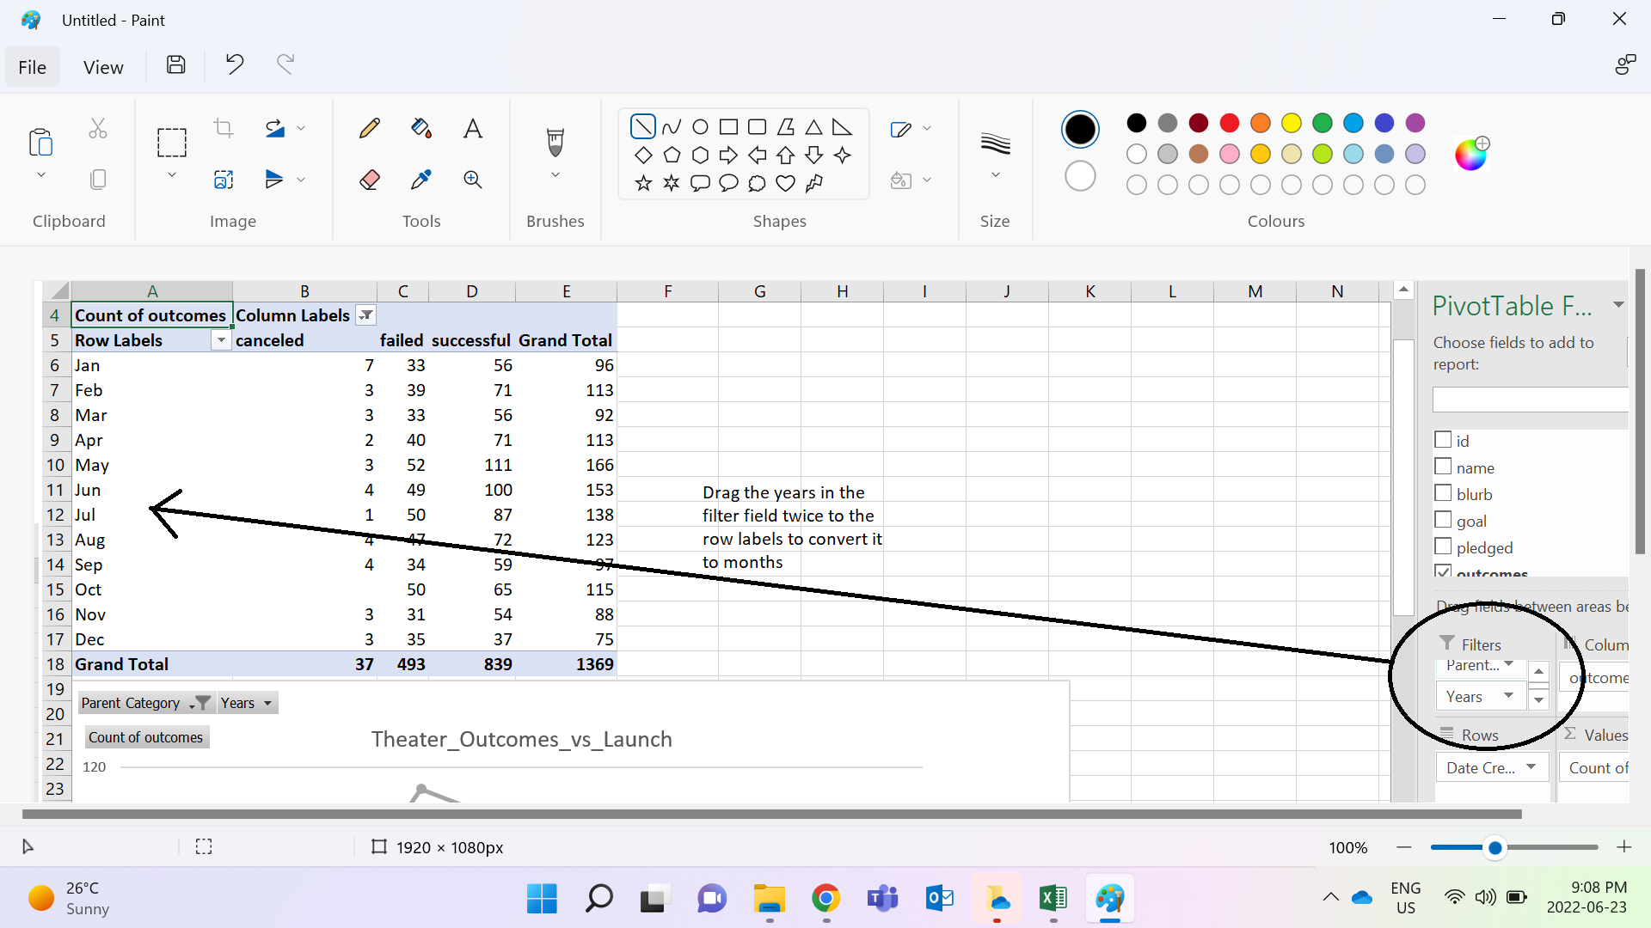
Task: Open the Selection tool dropdown
Action: [172, 174]
